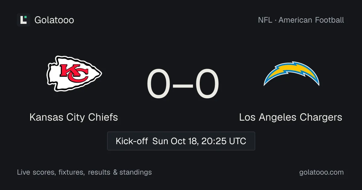This screenshot has height=190, width=362.
Task: Open Los Angeles Chargers team name
Action: coord(291,117)
